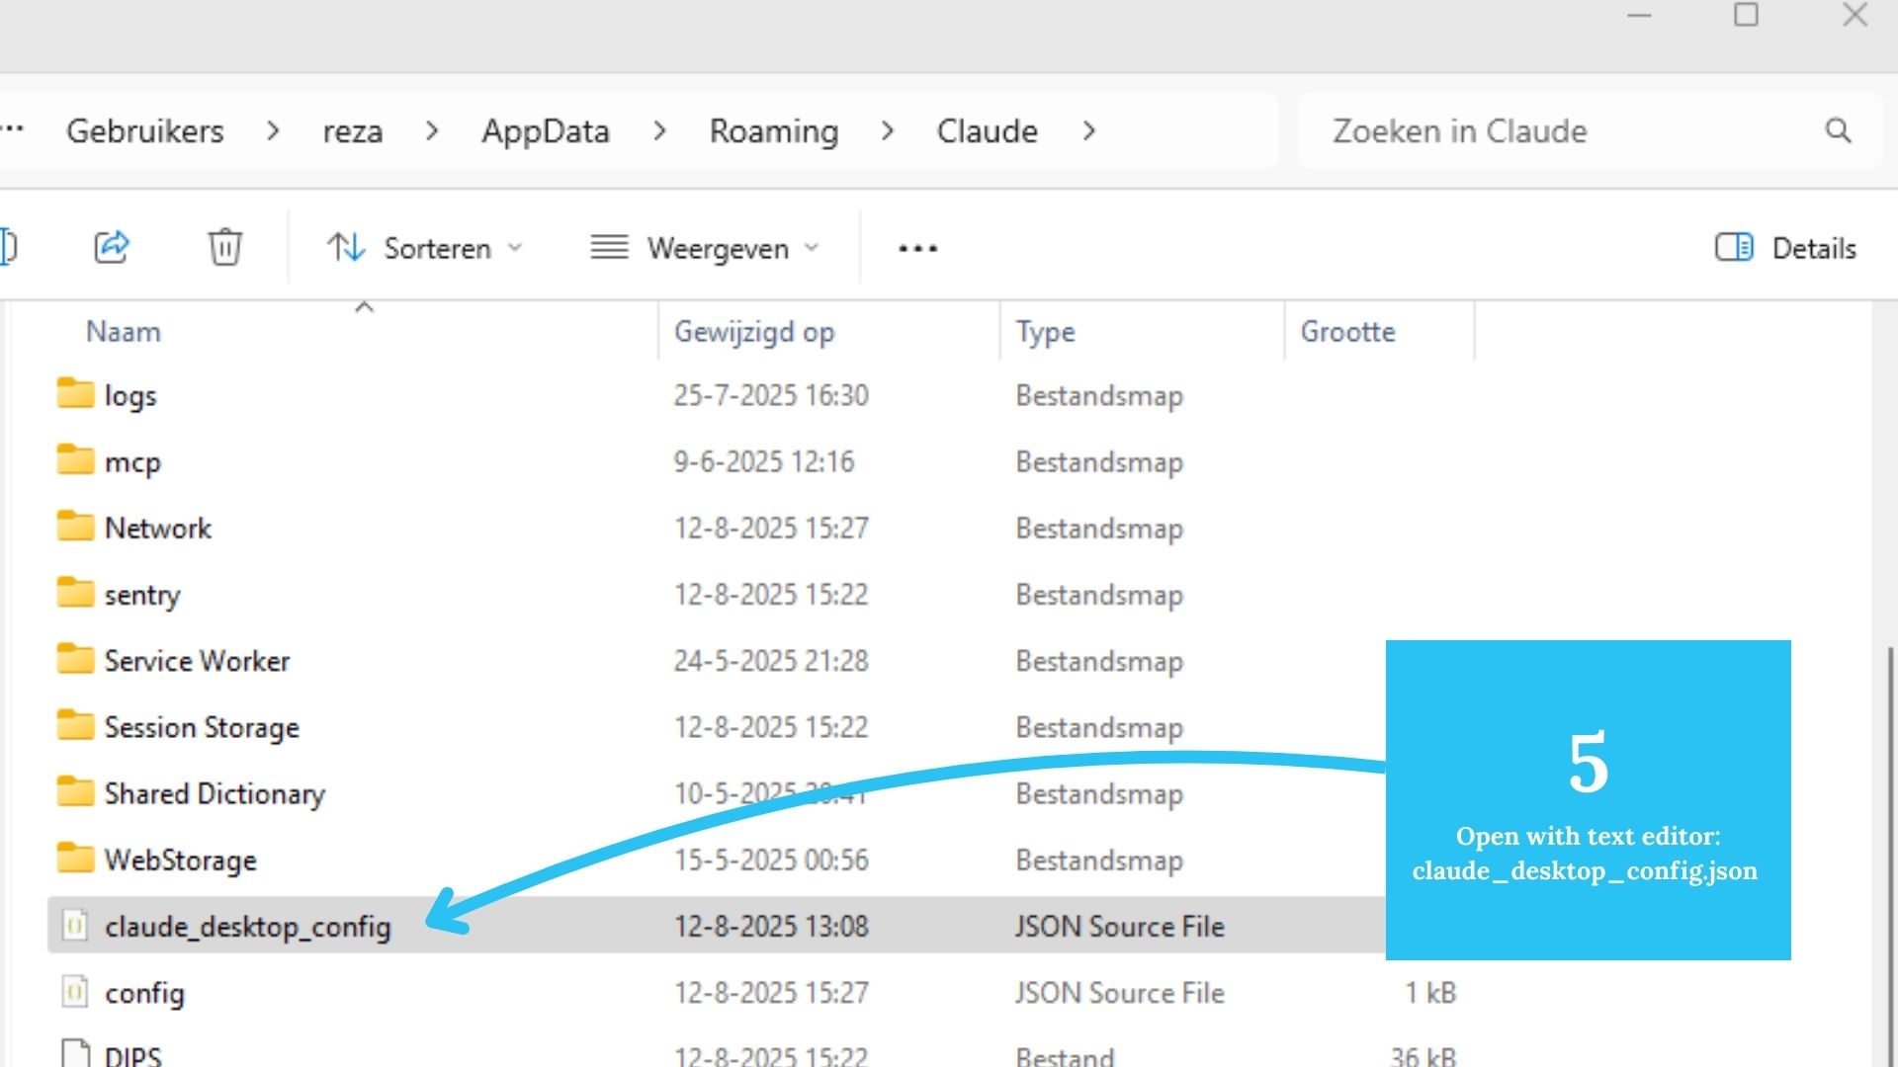
Task: Click the chevron after Claude in breadcrumb
Action: coord(1089,130)
